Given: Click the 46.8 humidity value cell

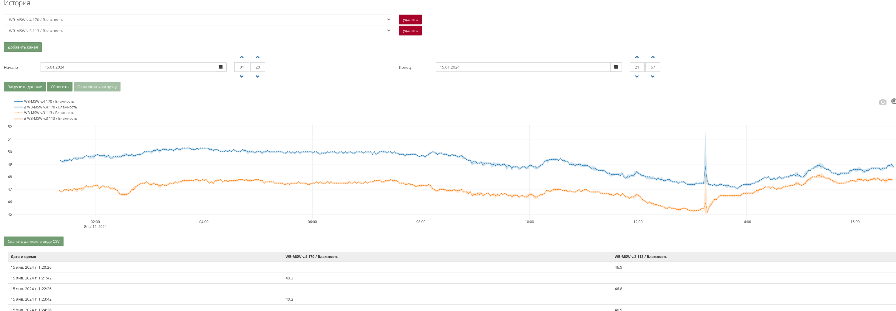Looking at the screenshot, I should click(618, 289).
